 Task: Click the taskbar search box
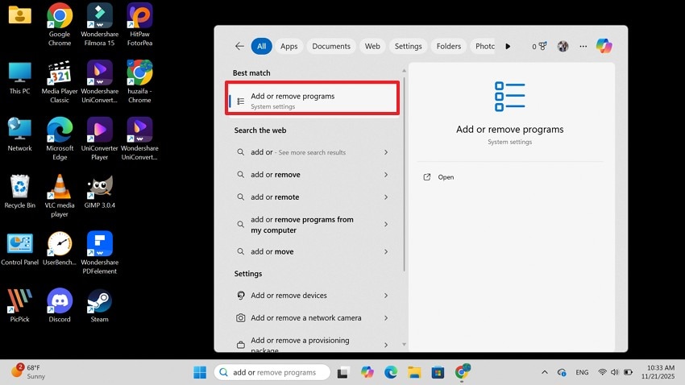click(272, 372)
